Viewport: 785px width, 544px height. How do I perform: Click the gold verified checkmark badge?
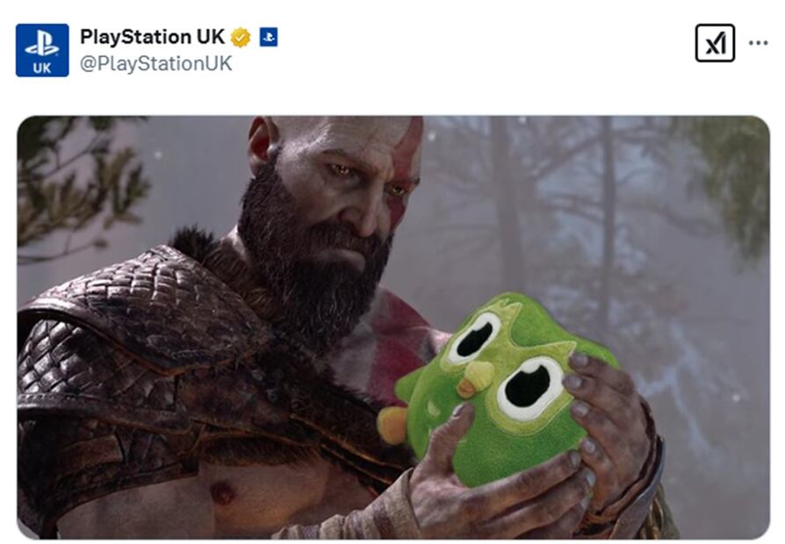[241, 38]
